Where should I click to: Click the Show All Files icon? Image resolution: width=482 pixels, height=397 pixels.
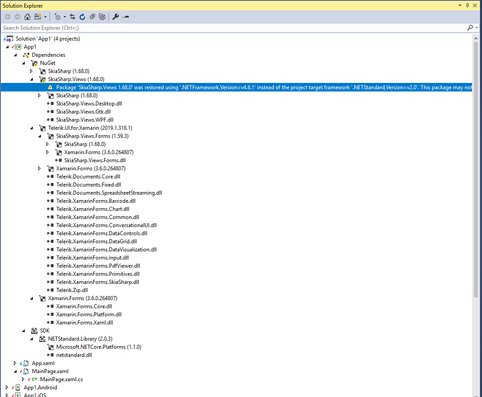point(102,17)
